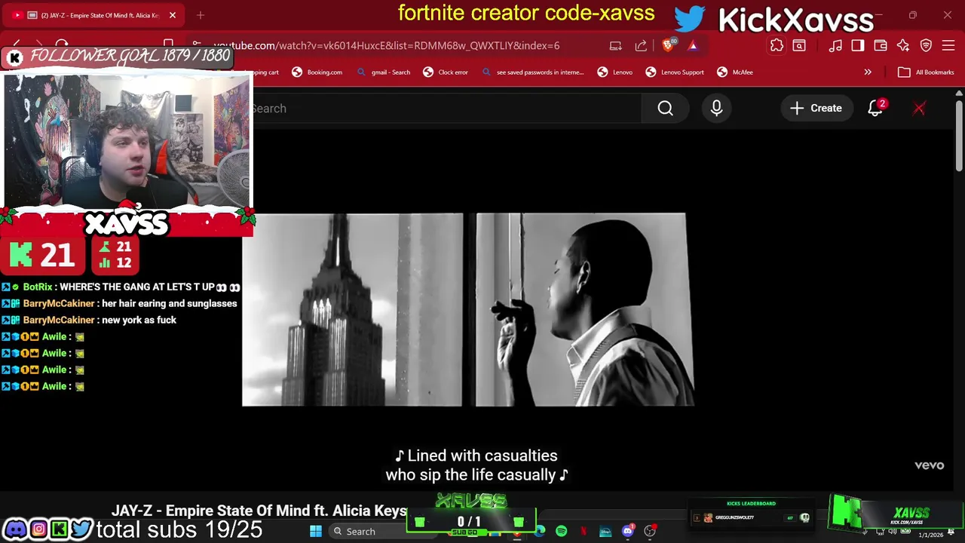Open Discord from the taskbar
This screenshot has height=543, width=965.
coord(627,532)
